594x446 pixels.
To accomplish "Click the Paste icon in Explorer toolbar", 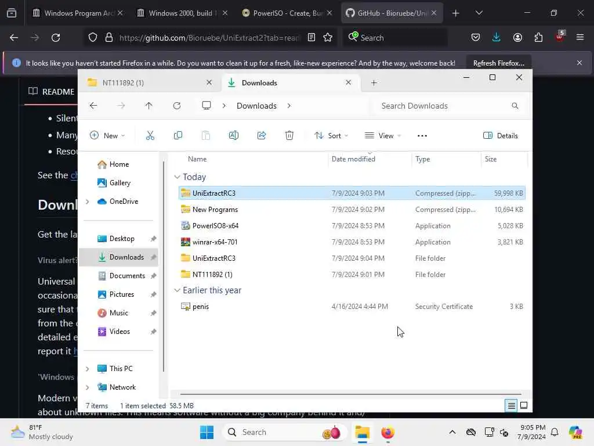I will 206,135.
